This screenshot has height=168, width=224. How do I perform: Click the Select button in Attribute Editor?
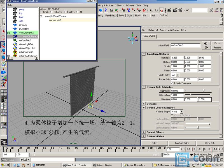[155, 143]
